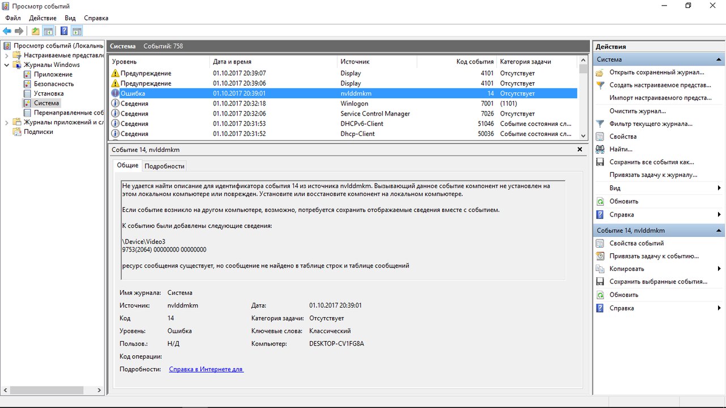This screenshot has height=408, width=726.
Task: Switch to the Подробности tab
Action: point(164,166)
